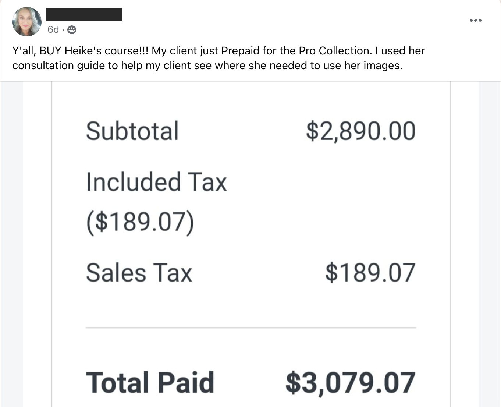Click the Total Paid label
The image size is (501, 407).
point(150,383)
